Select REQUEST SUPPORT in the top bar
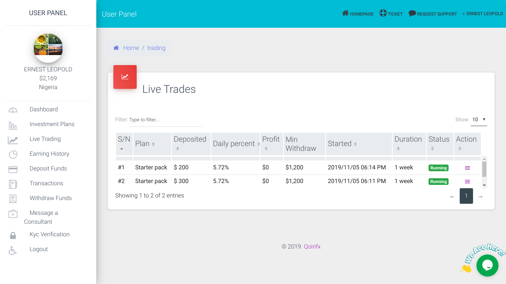506x284 pixels. 433,14
